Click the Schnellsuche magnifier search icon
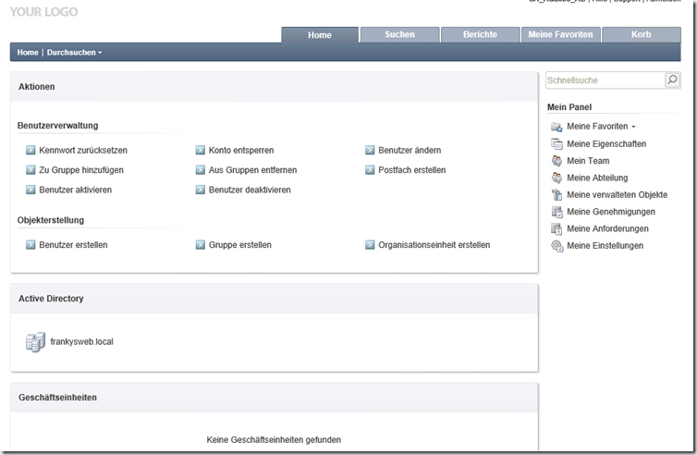 click(x=672, y=80)
